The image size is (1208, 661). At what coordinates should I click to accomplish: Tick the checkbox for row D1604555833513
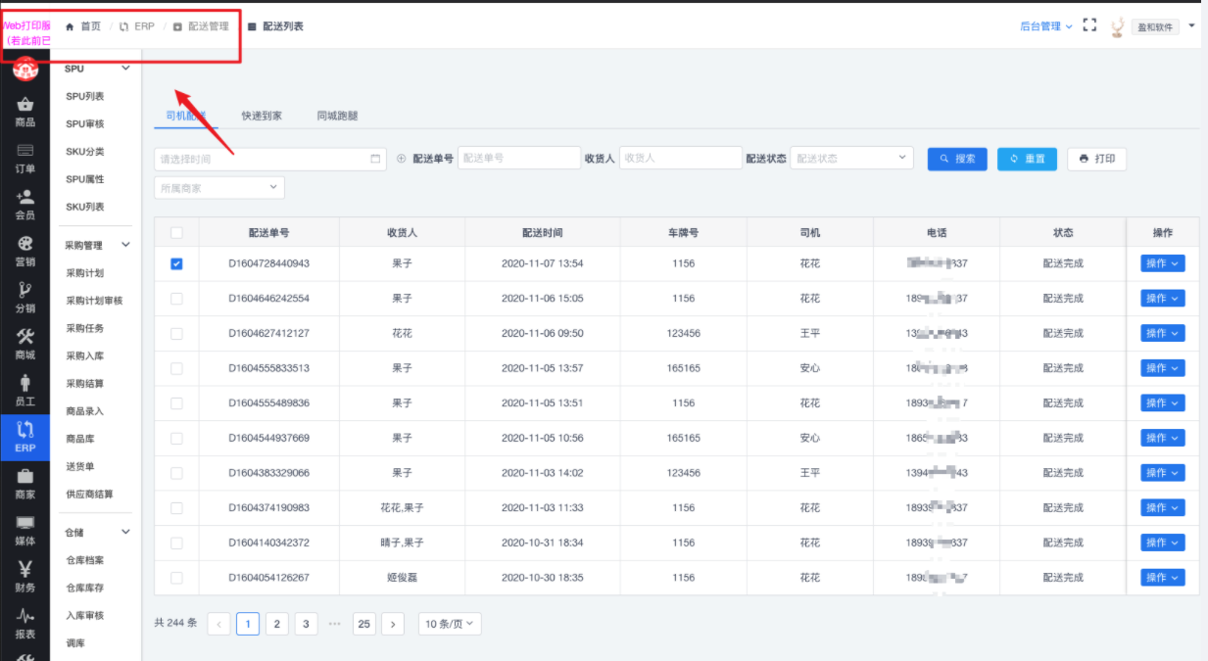coord(176,368)
